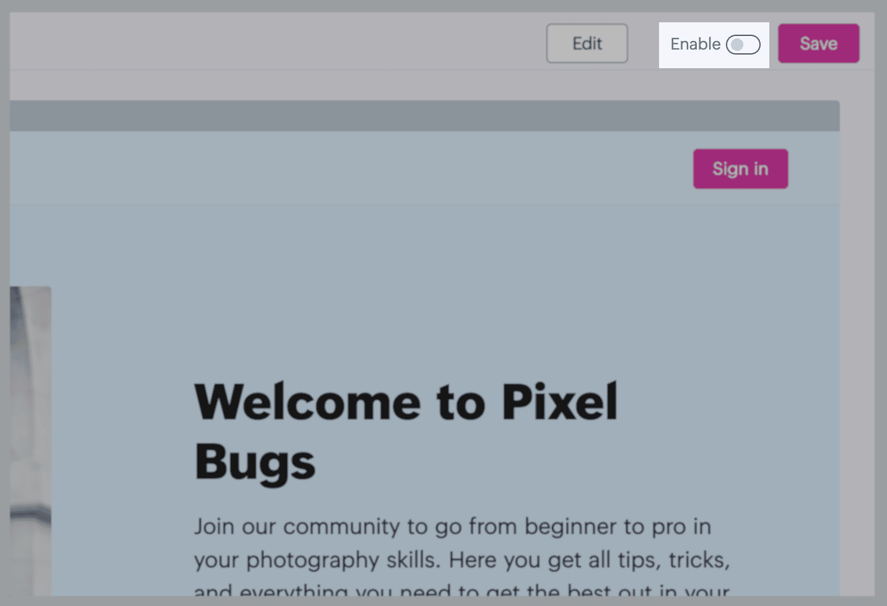Click the 'your photography skills' text line
This screenshot has width=887, height=606.
[x=461, y=560]
